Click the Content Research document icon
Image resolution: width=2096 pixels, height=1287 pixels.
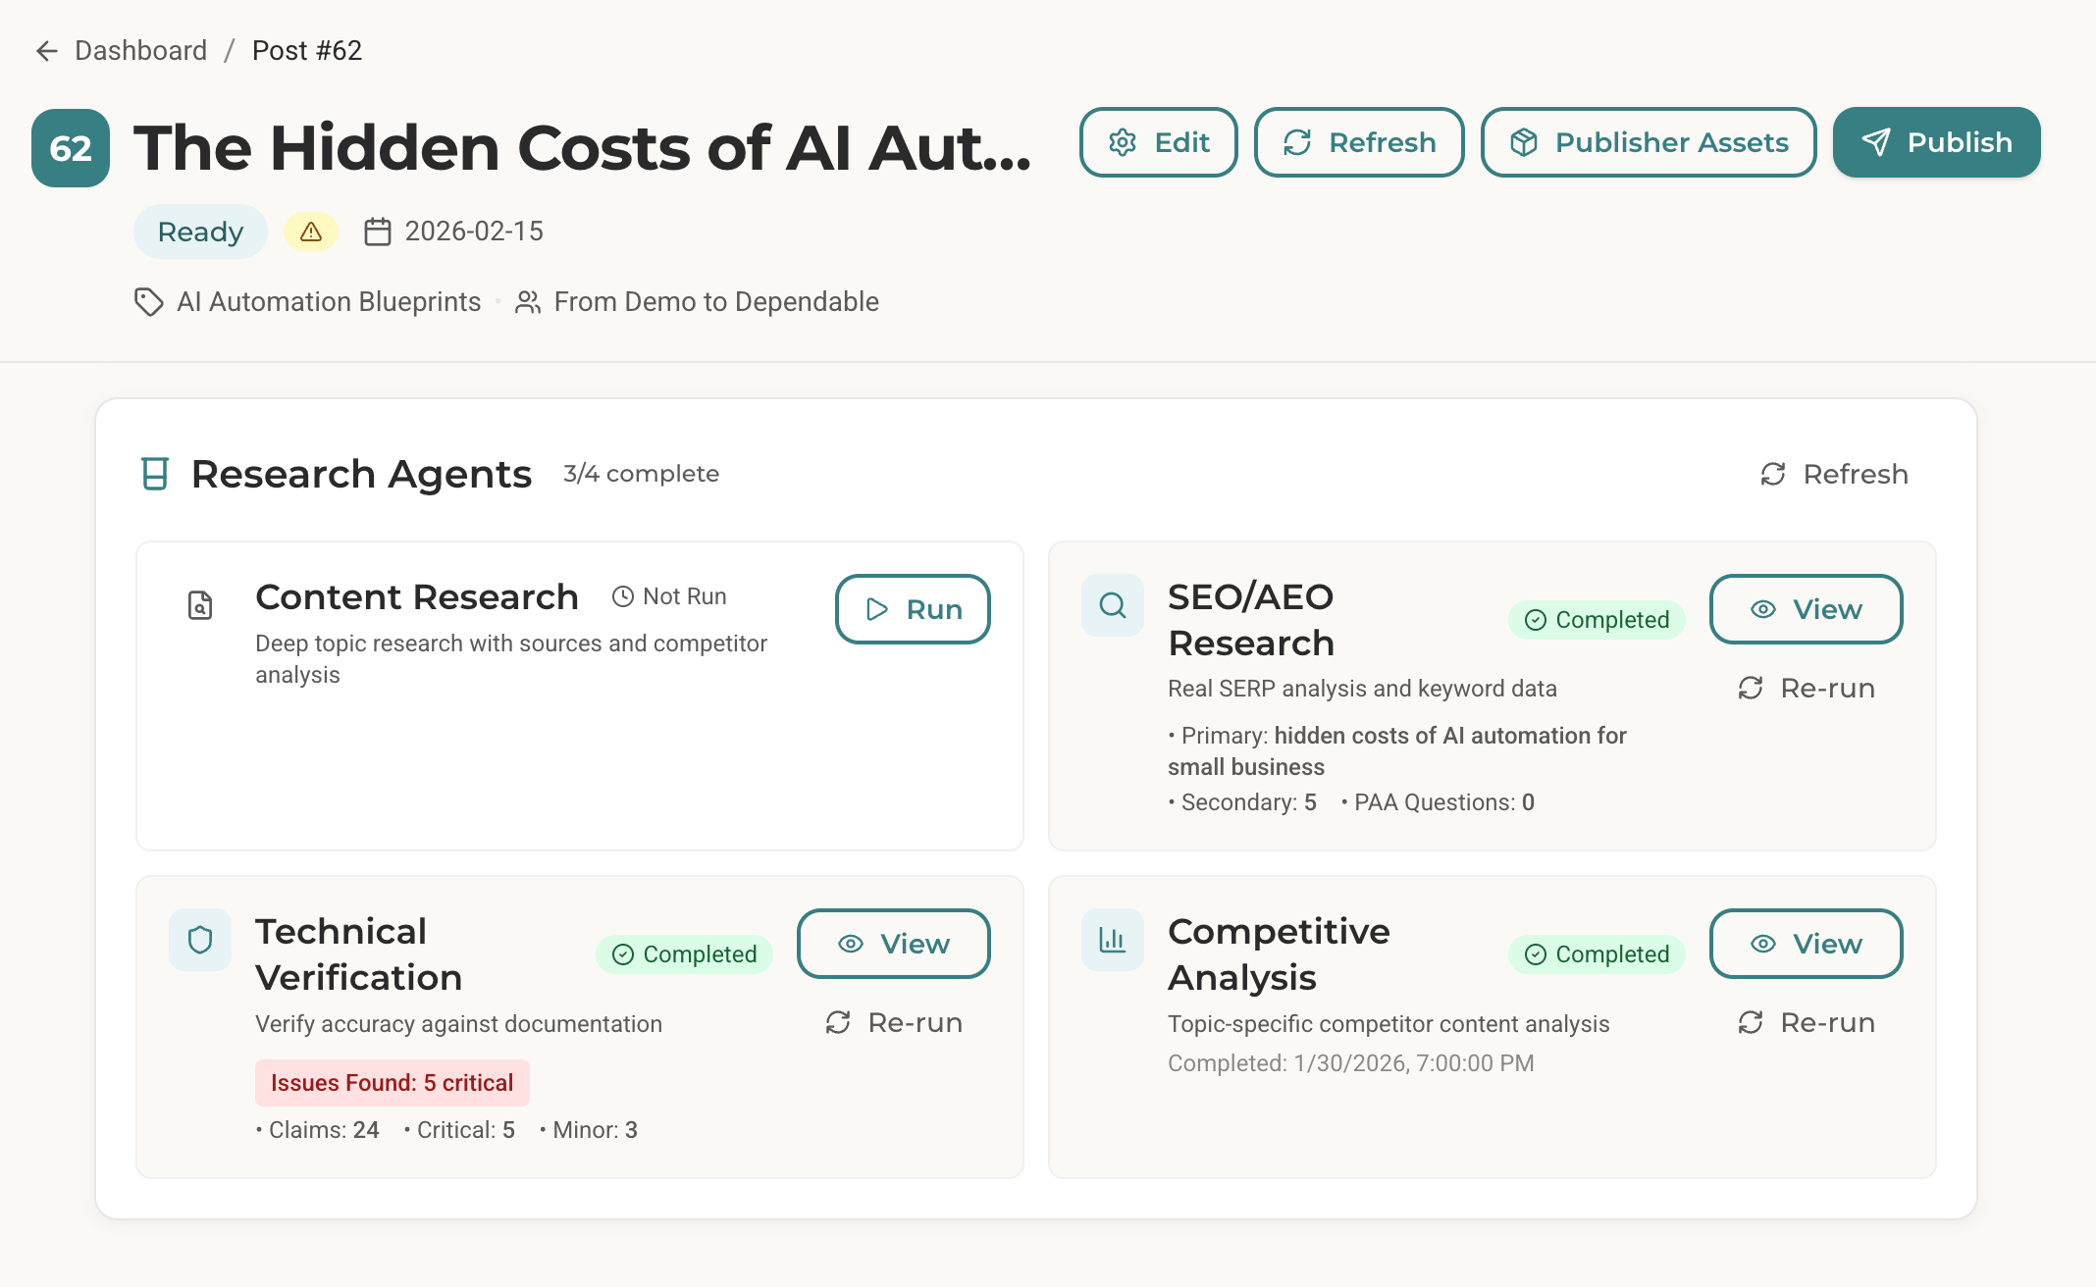(x=200, y=605)
